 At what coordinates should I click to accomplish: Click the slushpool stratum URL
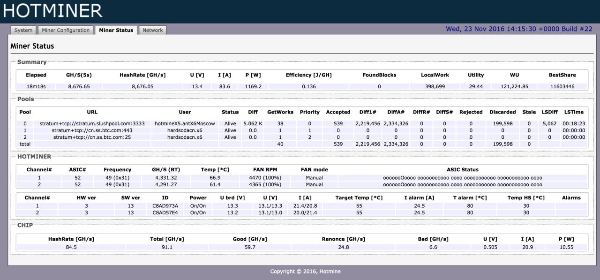92,124
